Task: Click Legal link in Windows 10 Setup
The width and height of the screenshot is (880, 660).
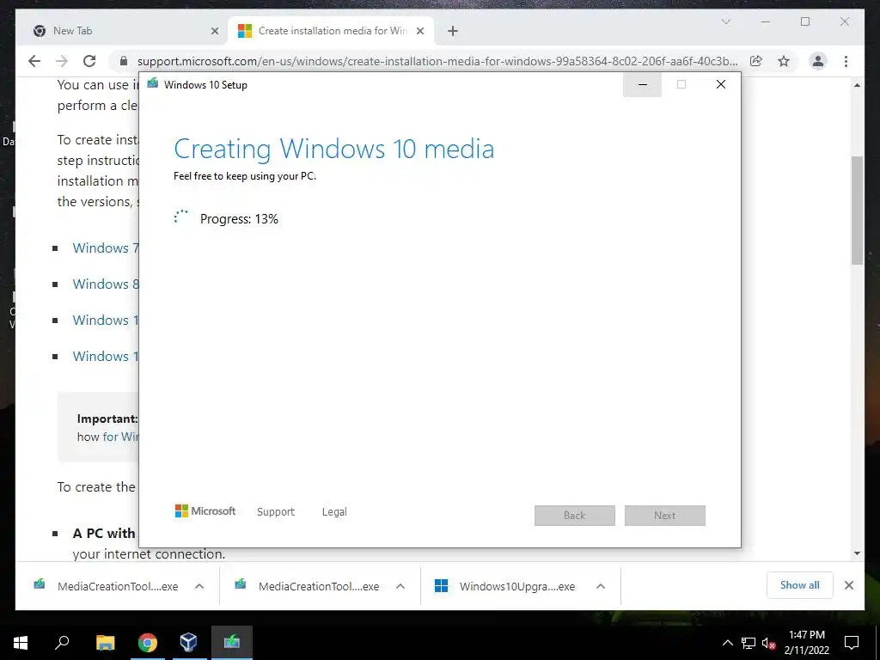Action: coord(334,512)
